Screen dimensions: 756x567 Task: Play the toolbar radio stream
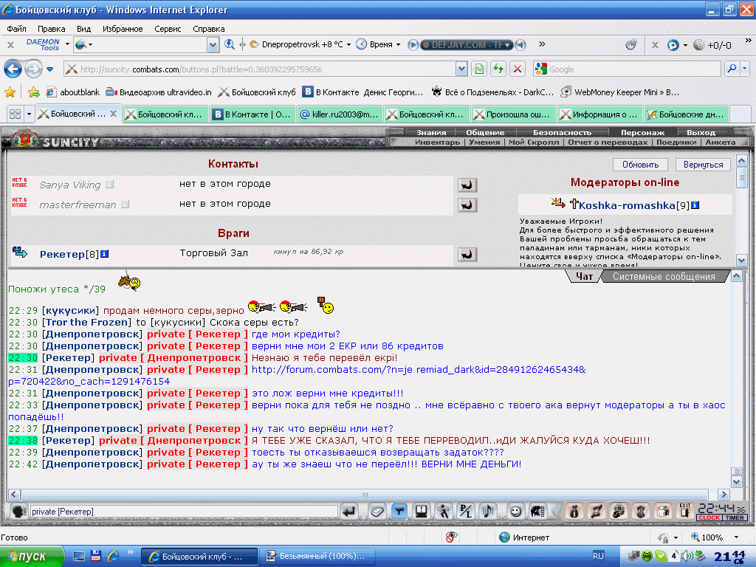tap(413, 45)
